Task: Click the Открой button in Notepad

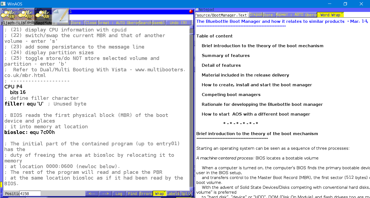Action: tap(256, 15)
